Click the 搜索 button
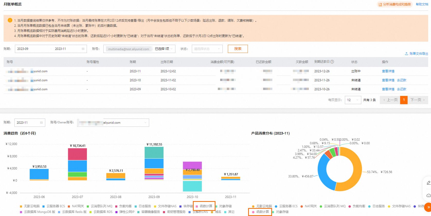The image size is (431, 216). [238, 49]
